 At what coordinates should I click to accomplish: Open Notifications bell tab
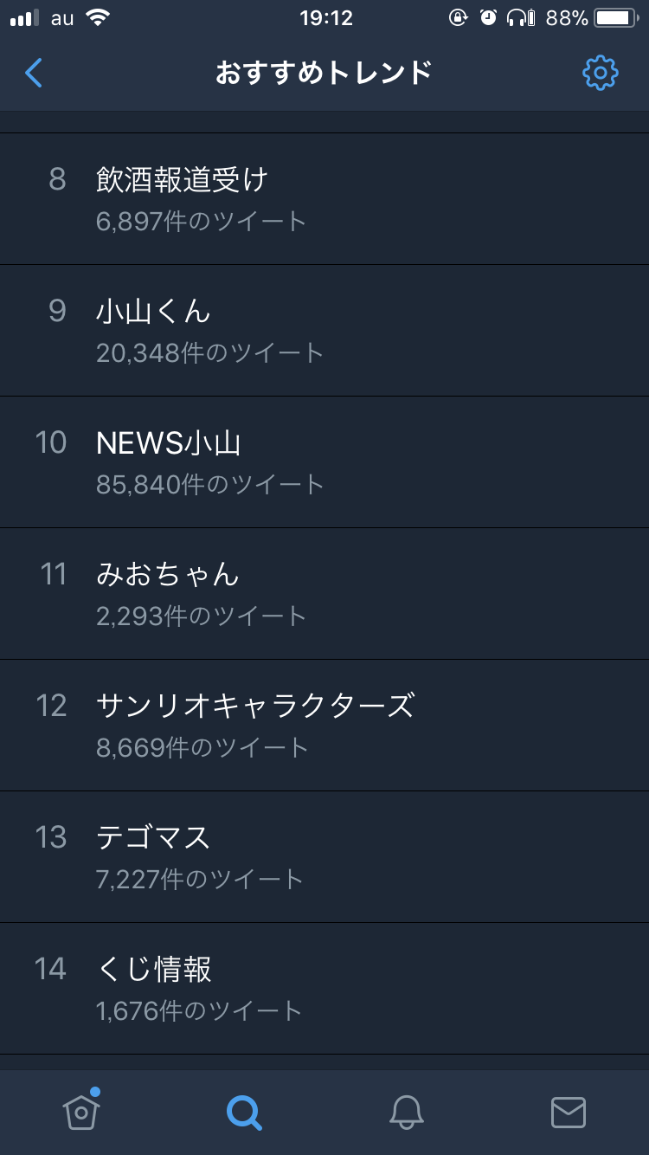click(406, 1113)
